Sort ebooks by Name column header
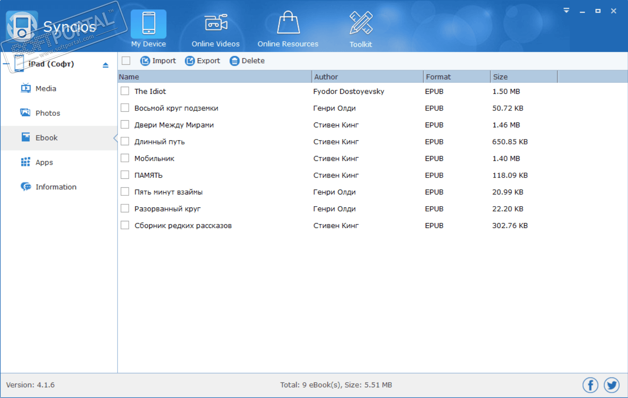This screenshot has width=628, height=398. click(214, 77)
